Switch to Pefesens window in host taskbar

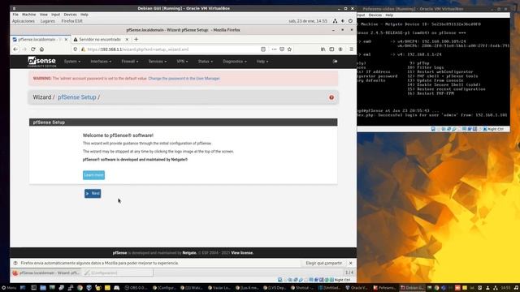tap(384, 288)
